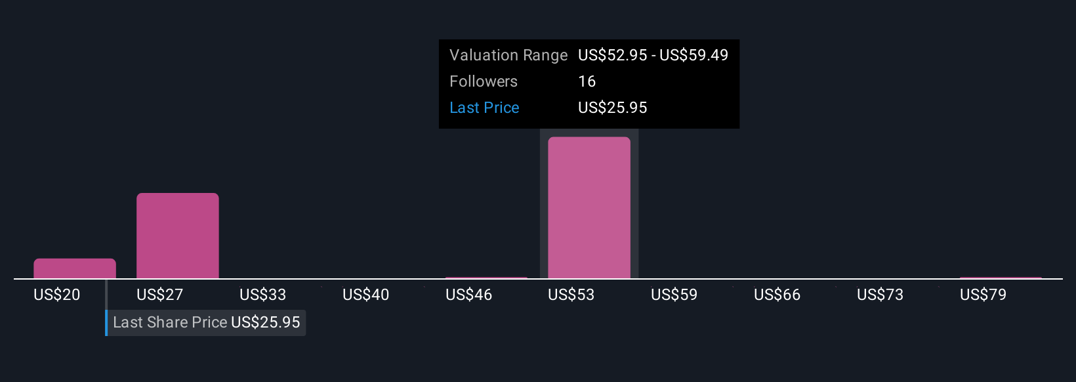Select the US$27 valuation bar
The height and width of the screenshot is (382, 1076).
pyautogui.click(x=178, y=236)
